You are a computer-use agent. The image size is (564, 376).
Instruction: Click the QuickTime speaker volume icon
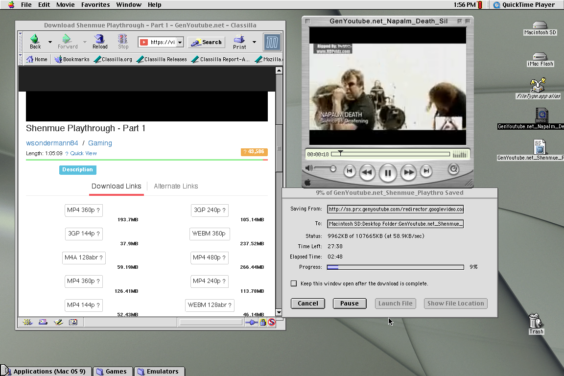pos(308,168)
